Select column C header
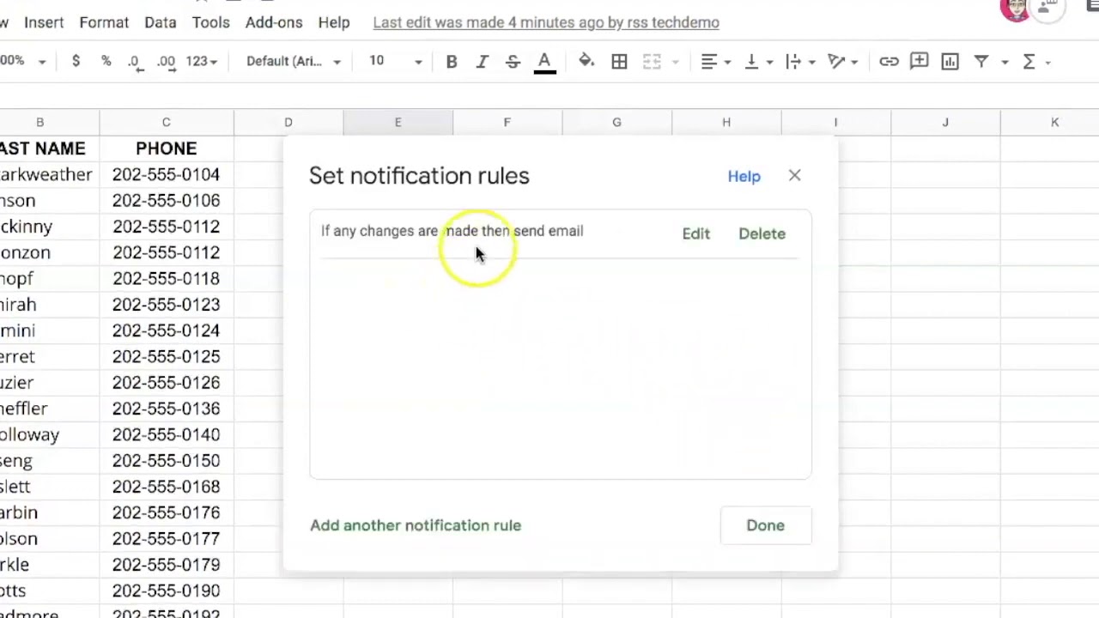1099x618 pixels. (x=167, y=122)
